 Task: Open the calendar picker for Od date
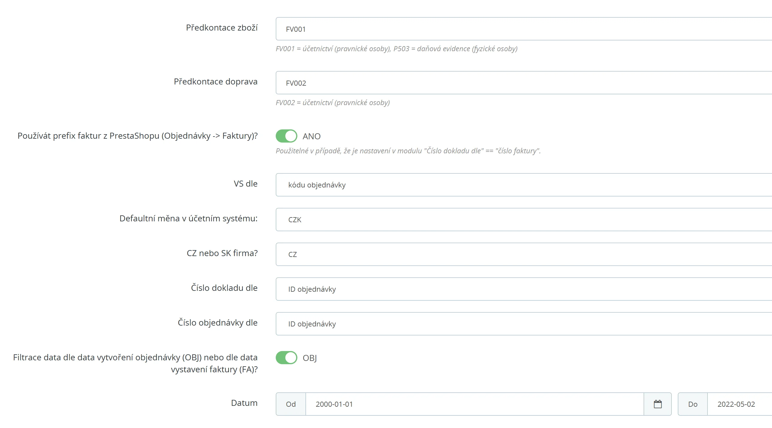657,404
